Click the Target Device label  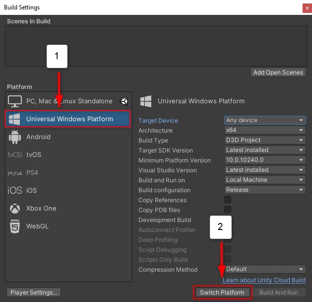[x=158, y=121]
